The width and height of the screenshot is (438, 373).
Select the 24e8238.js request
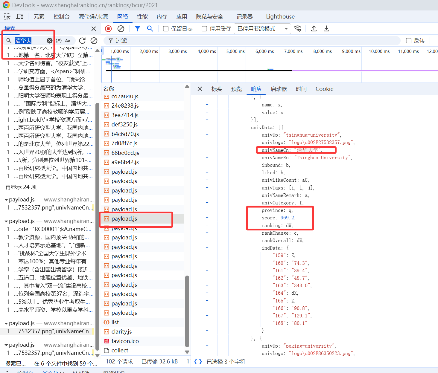coord(142,106)
